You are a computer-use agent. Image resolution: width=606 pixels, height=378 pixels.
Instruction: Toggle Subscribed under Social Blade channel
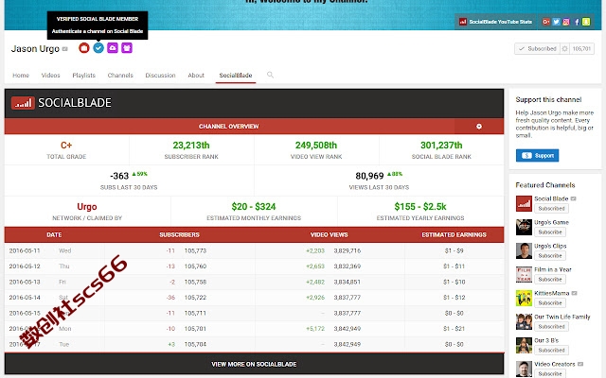tap(551, 208)
